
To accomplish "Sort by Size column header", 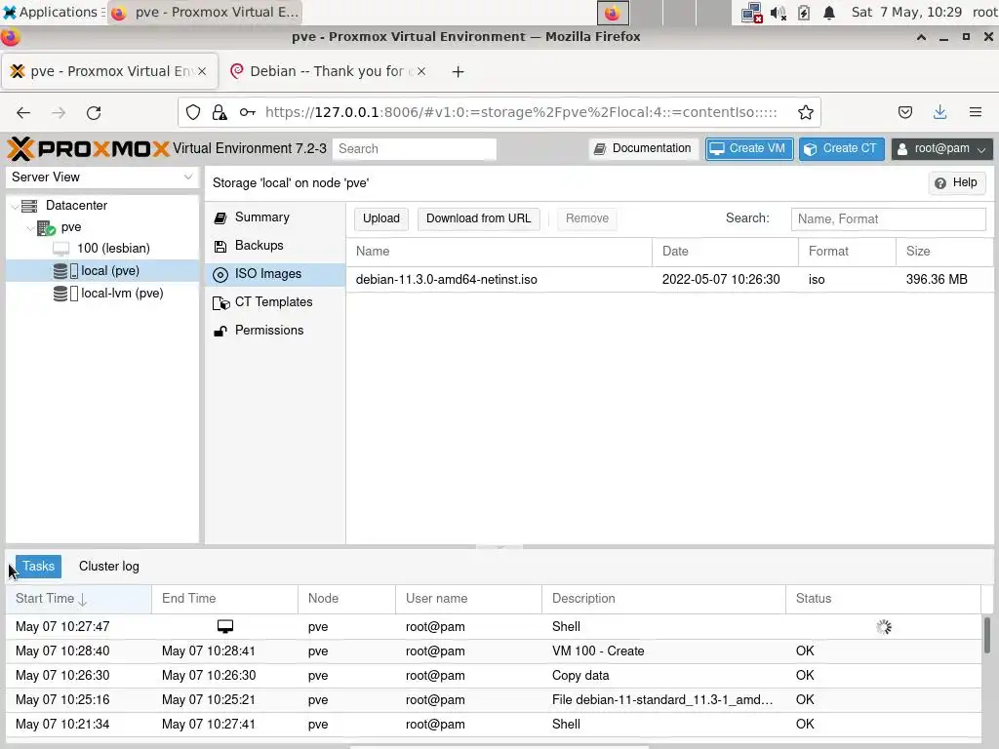I will [944, 252].
